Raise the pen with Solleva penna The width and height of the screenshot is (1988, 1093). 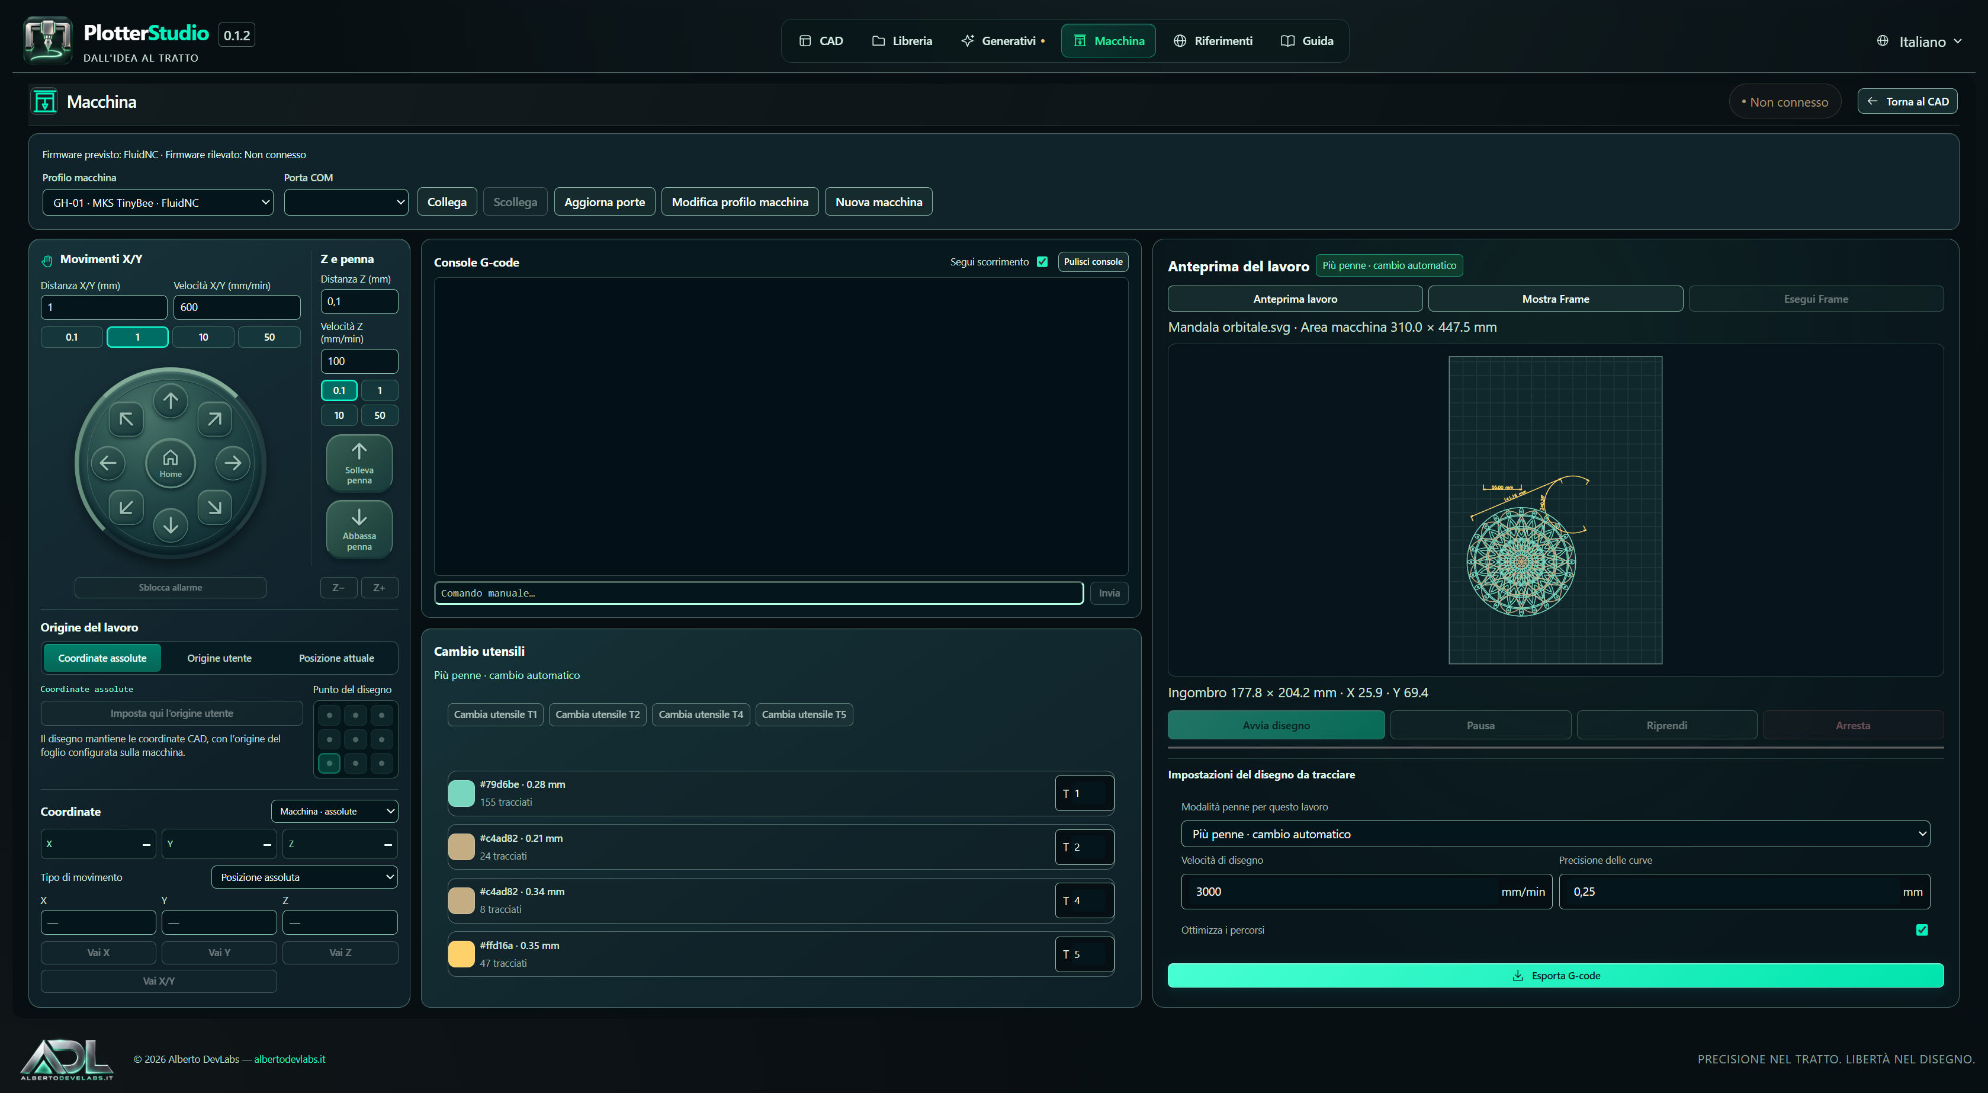pyautogui.click(x=359, y=463)
